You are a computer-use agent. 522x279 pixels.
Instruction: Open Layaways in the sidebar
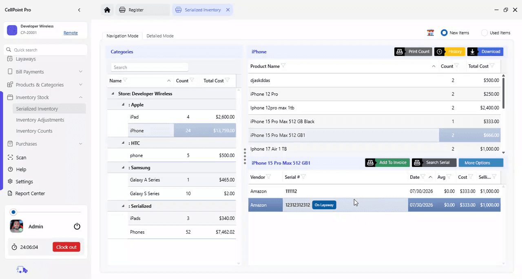(26, 59)
